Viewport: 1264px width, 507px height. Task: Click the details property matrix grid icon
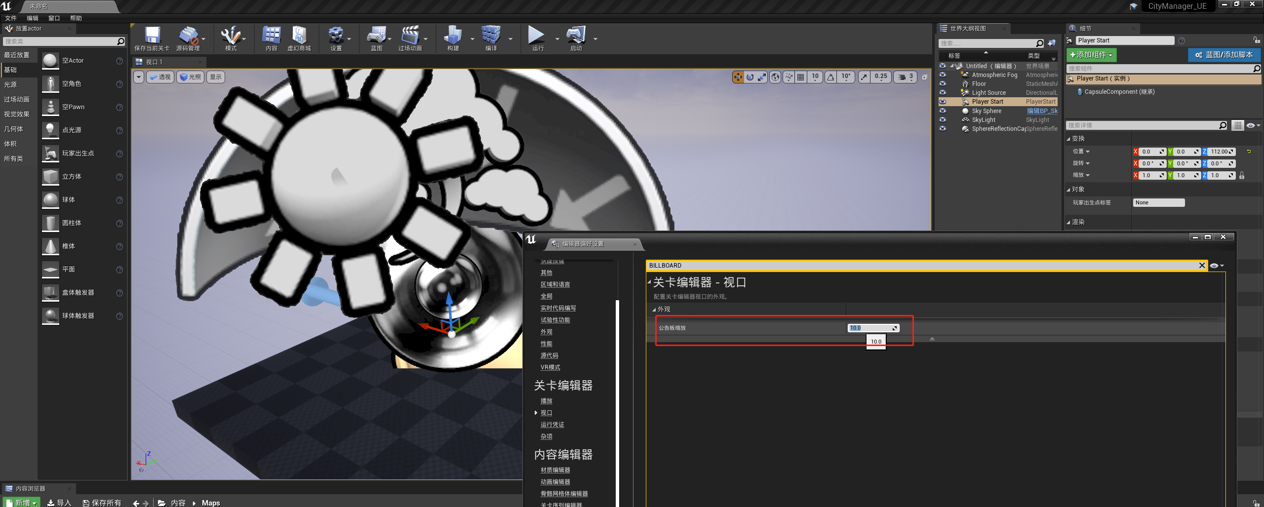tap(1237, 126)
